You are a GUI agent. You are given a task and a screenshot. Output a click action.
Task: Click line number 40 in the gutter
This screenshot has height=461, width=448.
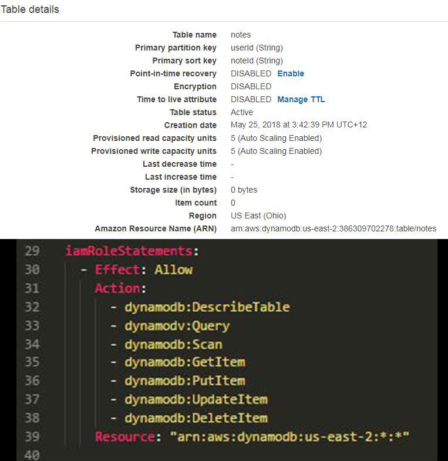click(32, 455)
